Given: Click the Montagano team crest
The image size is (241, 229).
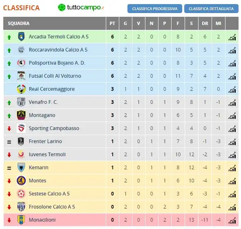Looking at the screenshot, I should 21,115.
